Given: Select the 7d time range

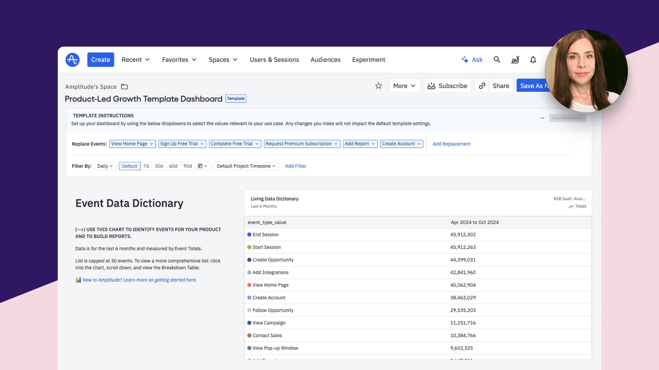Looking at the screenshot, I should (x=146, y=166).
